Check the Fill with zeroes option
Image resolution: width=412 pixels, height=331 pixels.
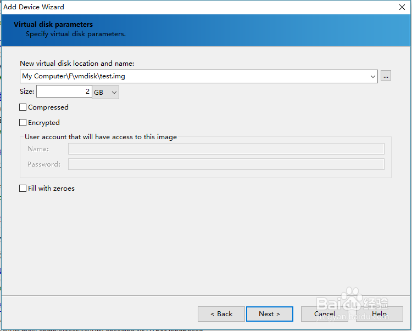pyautogui.click(x=23, y=189)
